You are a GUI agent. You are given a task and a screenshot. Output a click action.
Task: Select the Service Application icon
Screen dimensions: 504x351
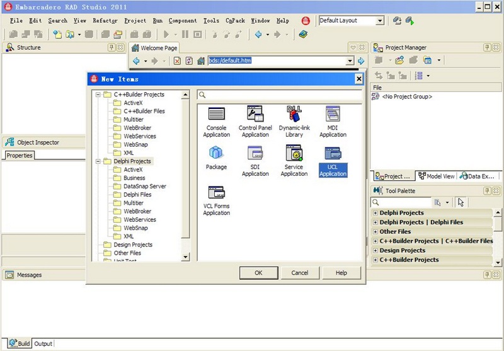pos(294,153)
